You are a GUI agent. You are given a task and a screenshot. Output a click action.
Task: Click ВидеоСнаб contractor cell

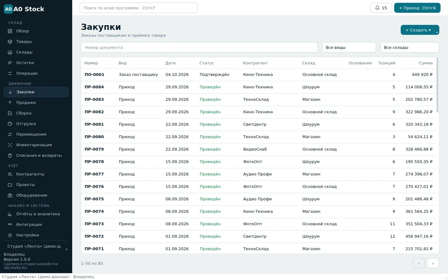[255, 149]
